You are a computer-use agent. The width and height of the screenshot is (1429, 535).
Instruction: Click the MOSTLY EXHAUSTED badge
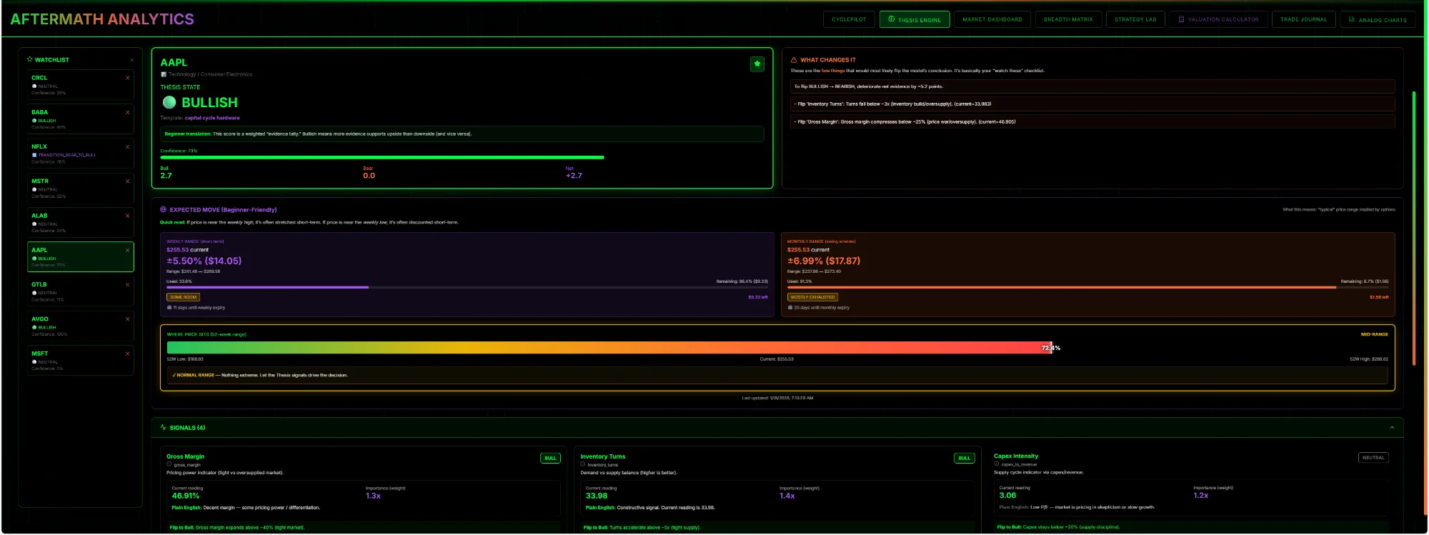[x=812, y=297]
